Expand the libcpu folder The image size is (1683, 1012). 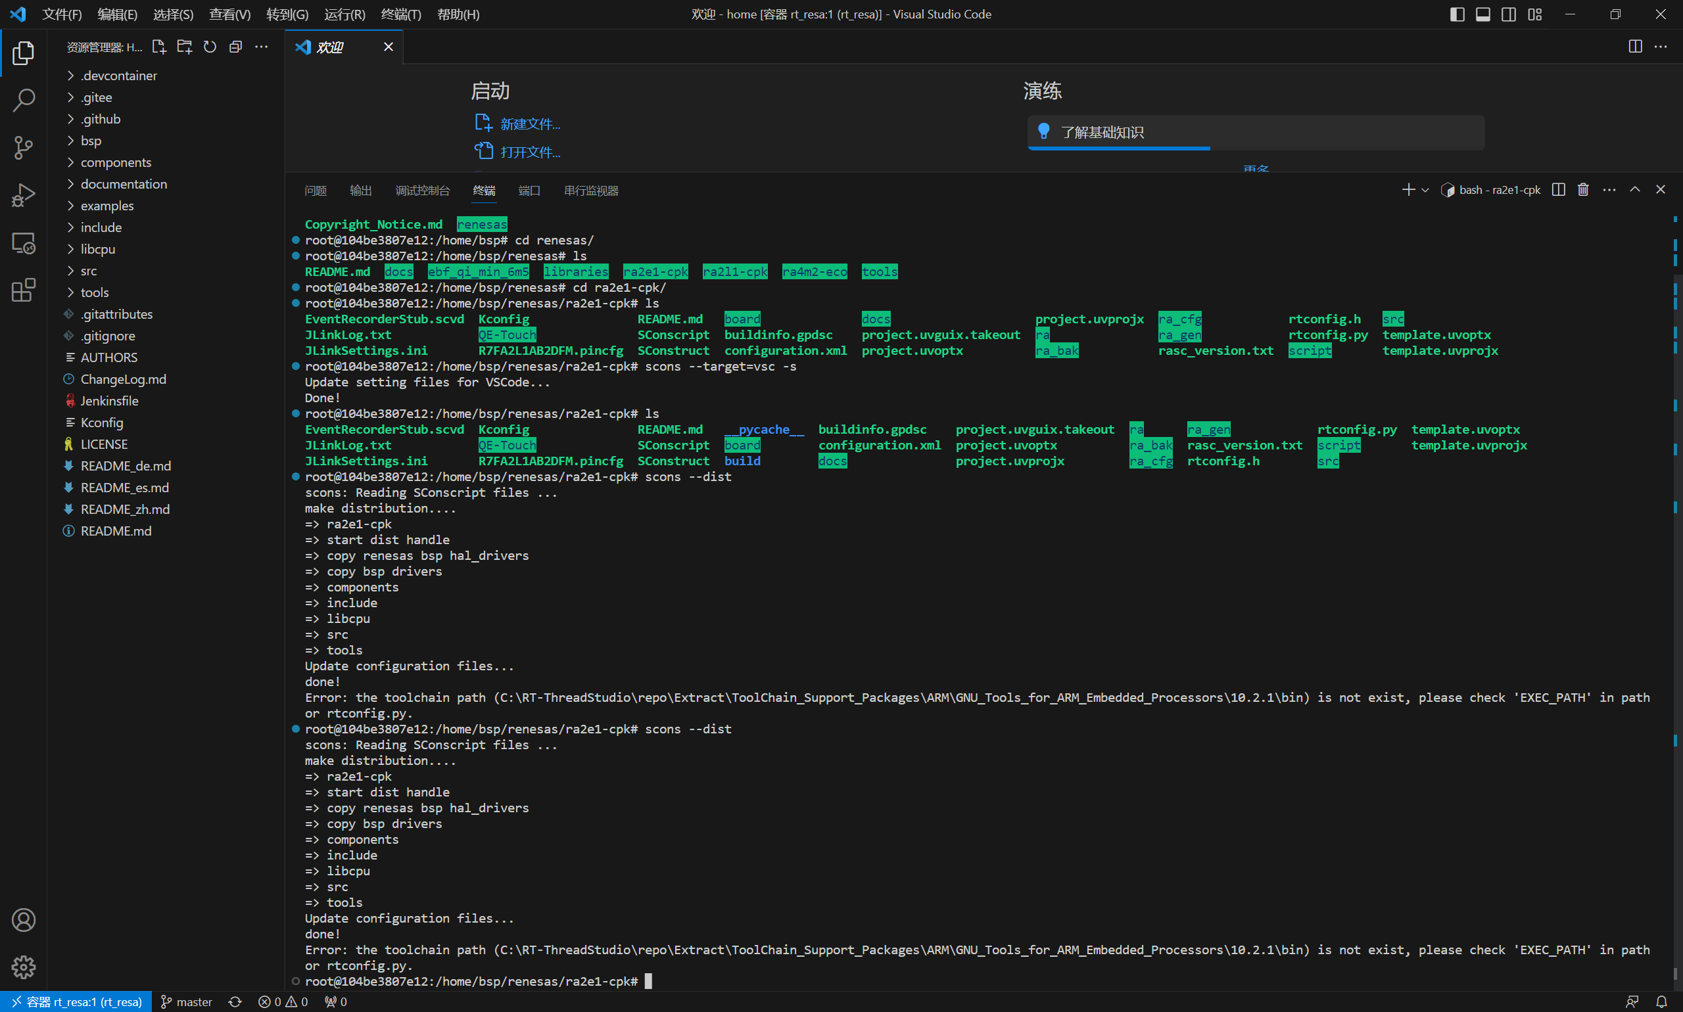tap(166, 249)
